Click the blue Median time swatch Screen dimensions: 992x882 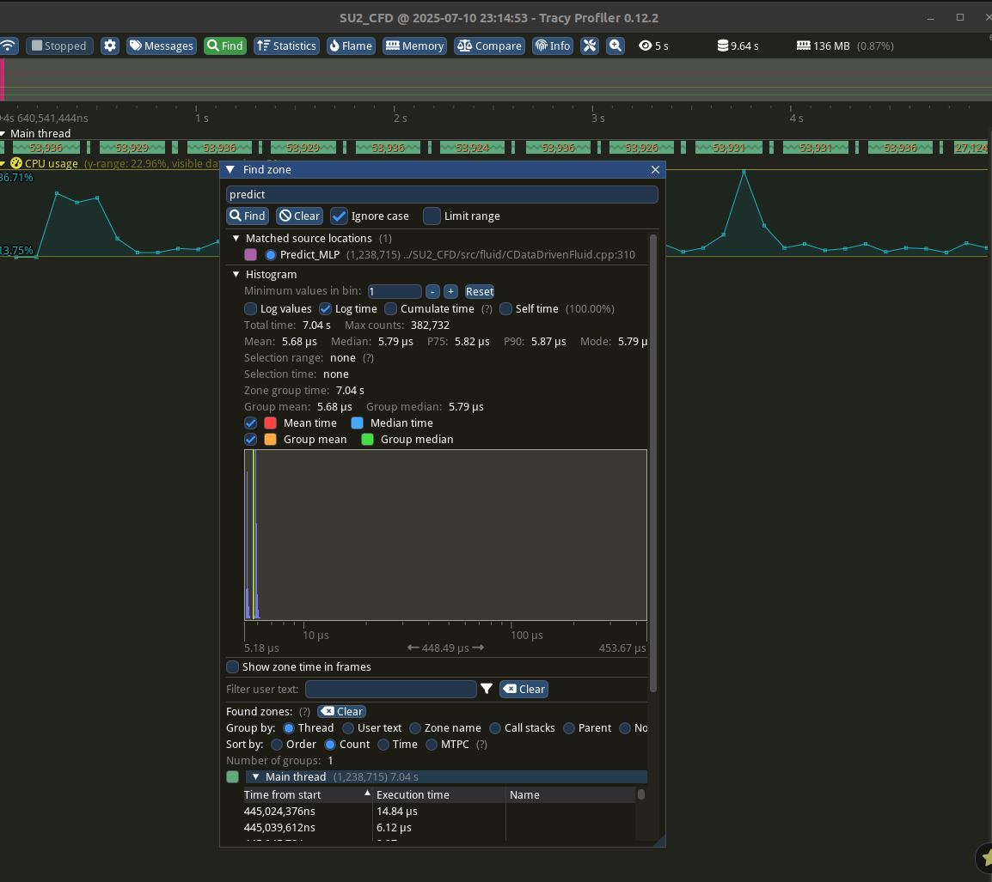[x=357, y=423]
